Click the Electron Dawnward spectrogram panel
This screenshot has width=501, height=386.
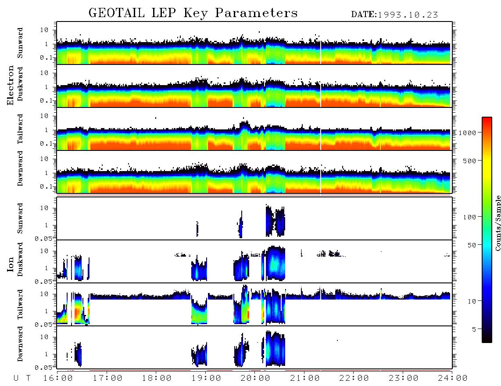pyautogui.click(x=254, y=172)
